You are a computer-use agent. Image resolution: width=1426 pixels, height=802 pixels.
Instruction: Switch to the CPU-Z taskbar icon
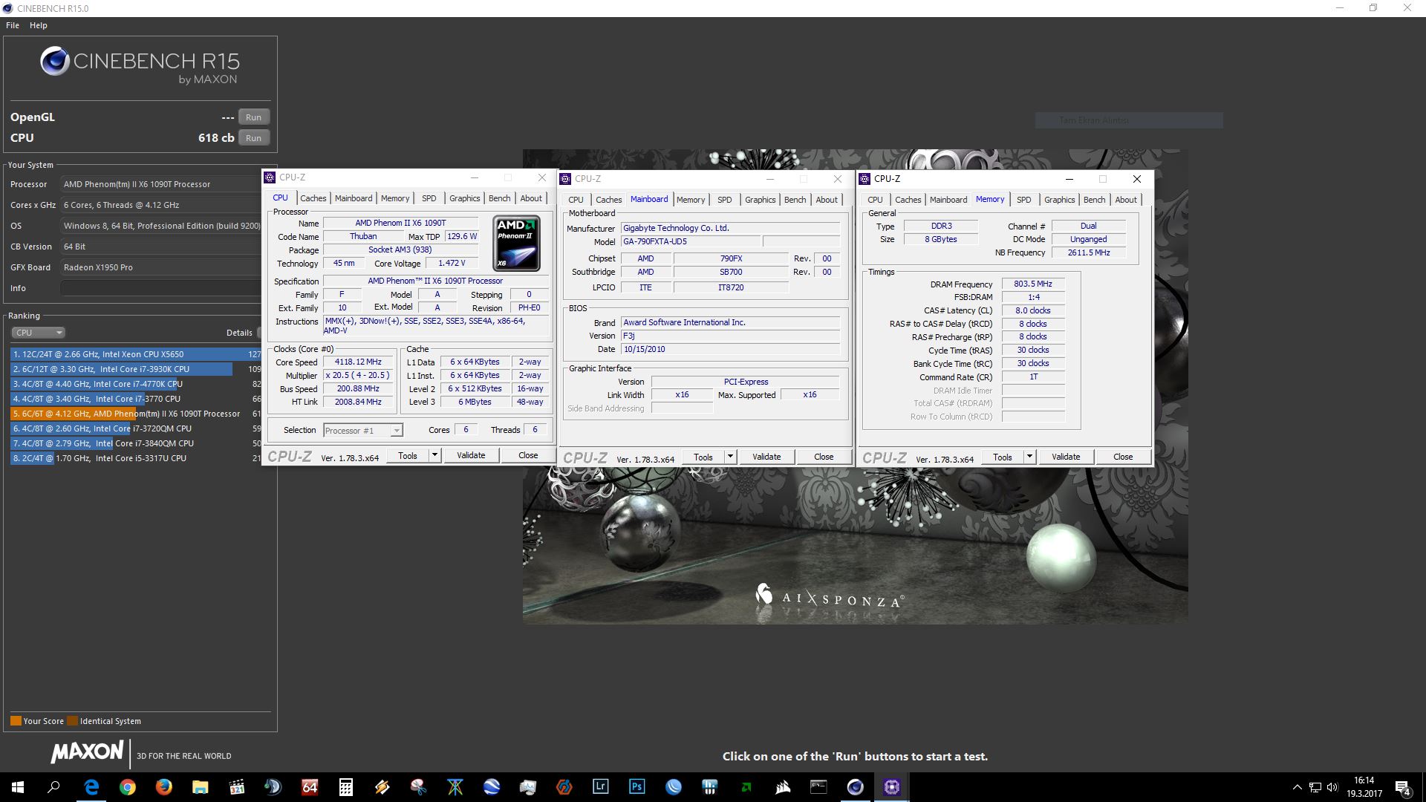pos(892,787)
